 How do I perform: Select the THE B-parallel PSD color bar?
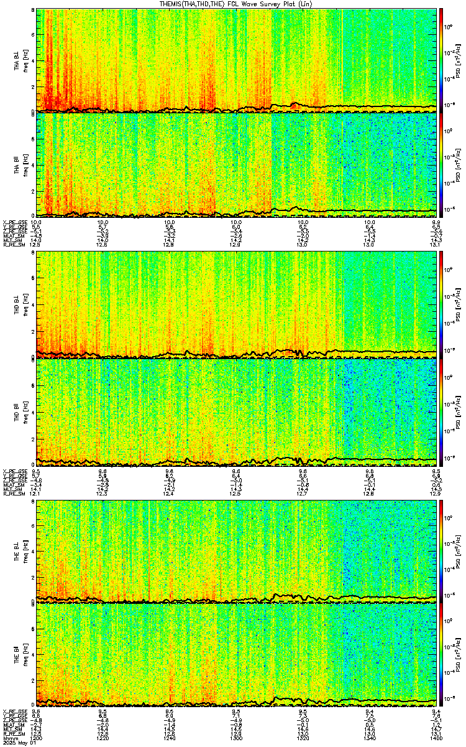441,654
